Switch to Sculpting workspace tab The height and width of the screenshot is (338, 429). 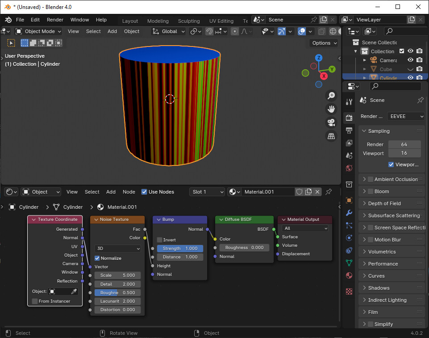189,21
